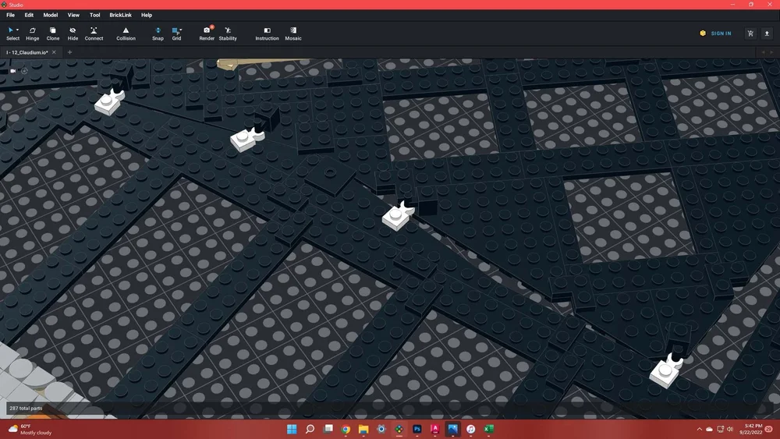Add a new document tab
The image size is (780, 439).
point(69,52)
